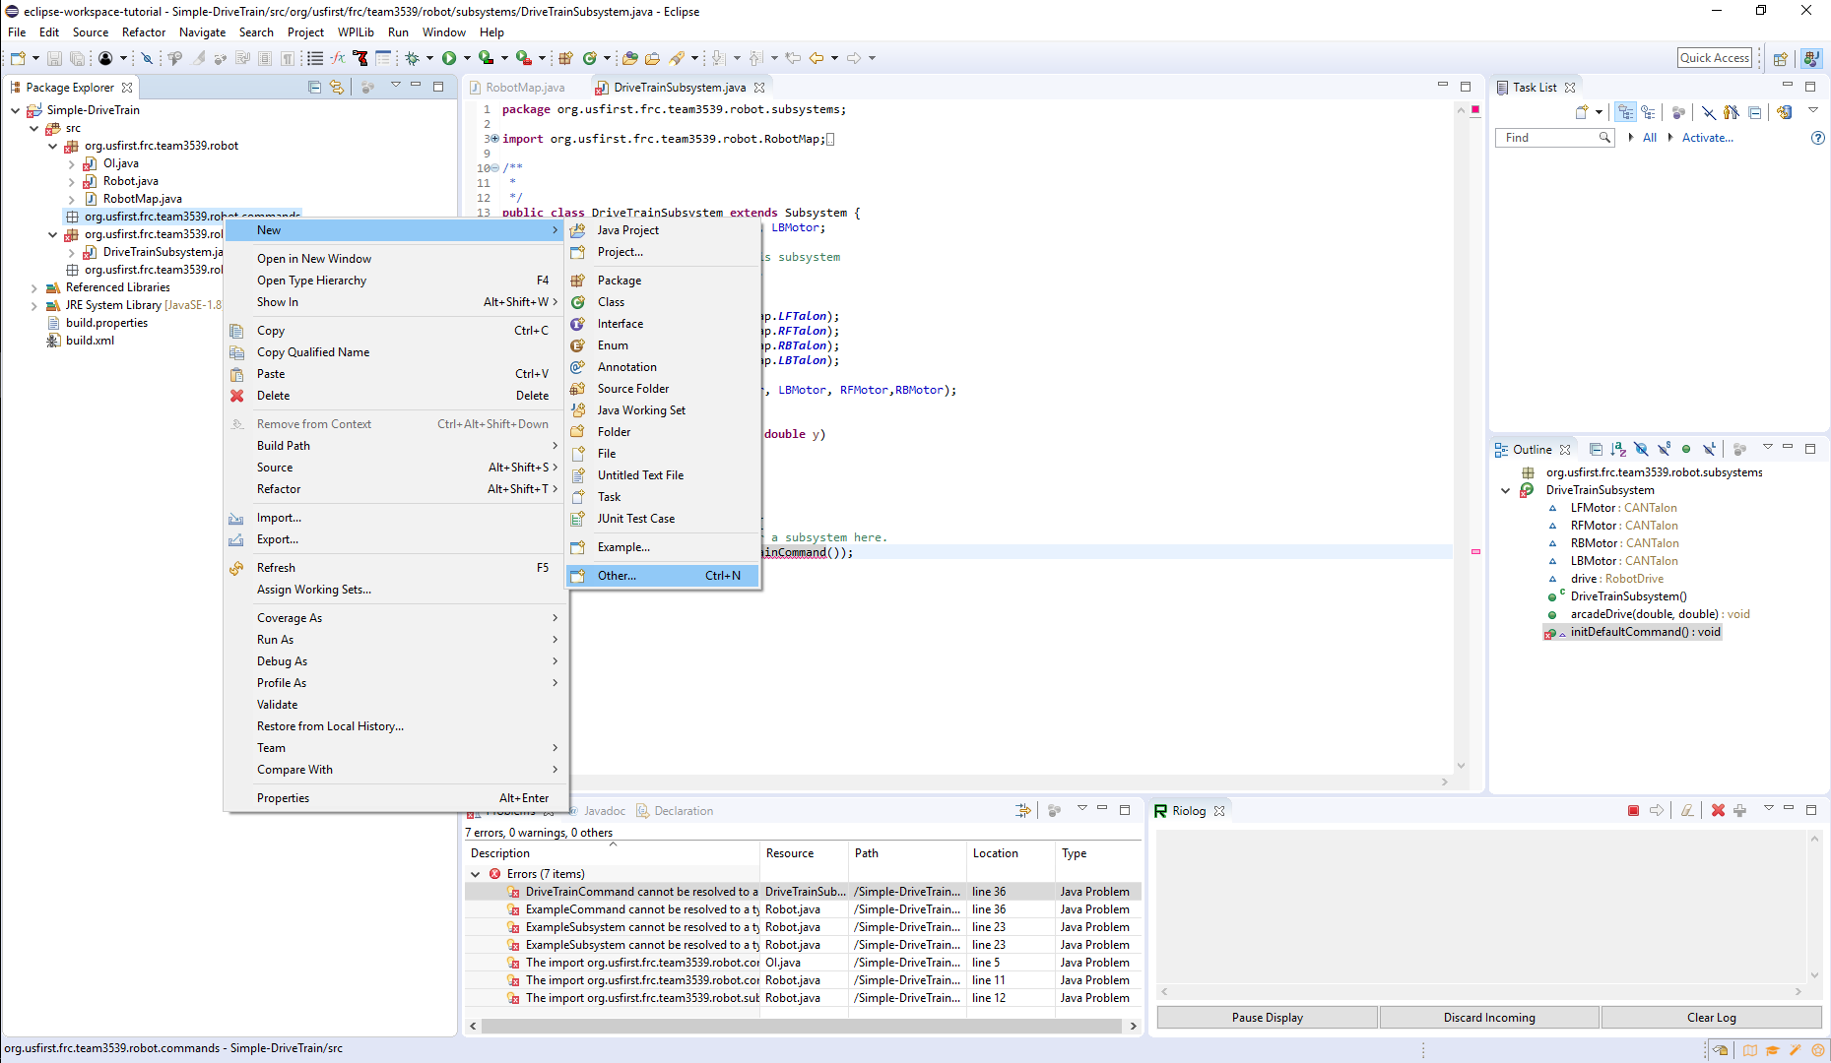Switch to the RobotMap.java editor tab

[523, 87]
